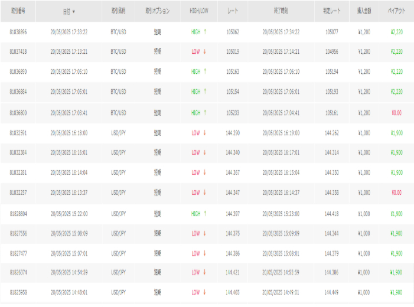
Task: Click the judgment rate 144.358
Action: pyautogui.click(x=332, y=192)
